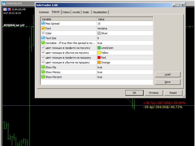Click the EURUSD,M5 chart window icon
The height and width of the screenshot is (146, 195).
coord(4,3)
